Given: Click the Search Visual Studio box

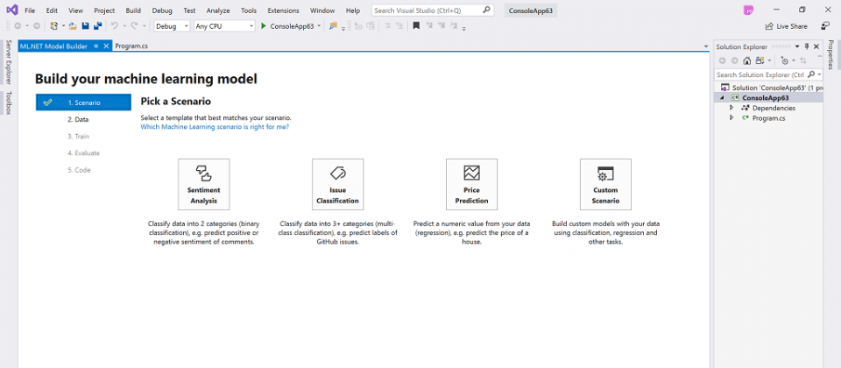Looking at the screenshot, I should pyautogui.click(x=432, y=11).
